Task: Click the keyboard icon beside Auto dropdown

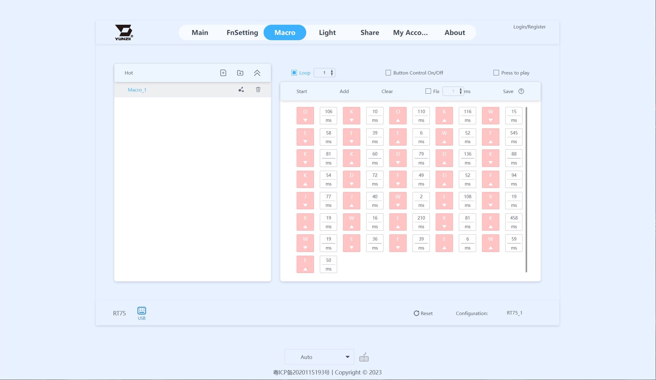Action: 364,357
